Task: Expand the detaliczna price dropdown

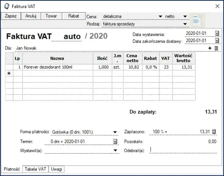Action: [160, 16]
